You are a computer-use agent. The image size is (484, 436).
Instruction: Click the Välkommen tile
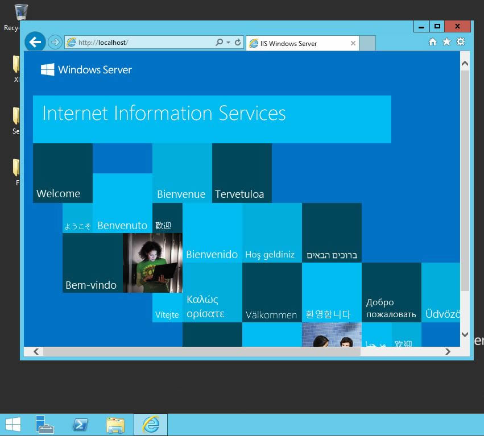click(x=272, y=293)
